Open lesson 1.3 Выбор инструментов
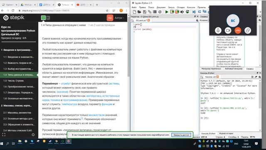This screenshot has height=150, width=266. (19, 69)
